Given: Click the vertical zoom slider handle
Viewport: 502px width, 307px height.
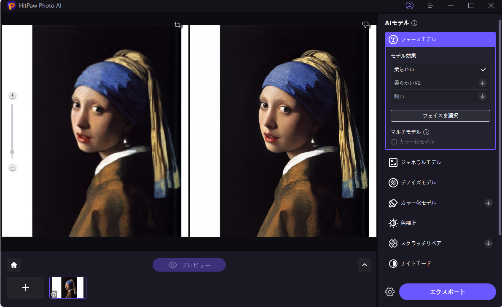Looking at the screenshot, I should [x=12, y=152].
